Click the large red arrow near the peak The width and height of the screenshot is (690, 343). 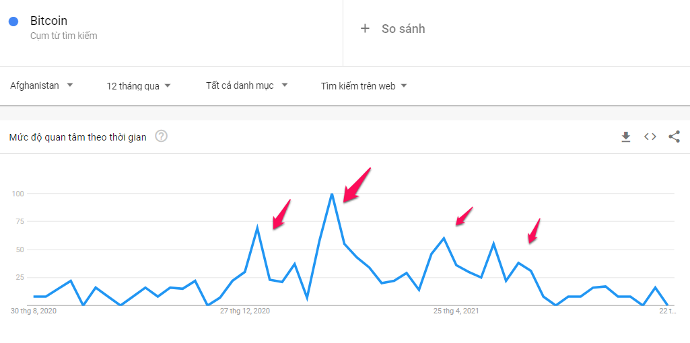[357, 185]
